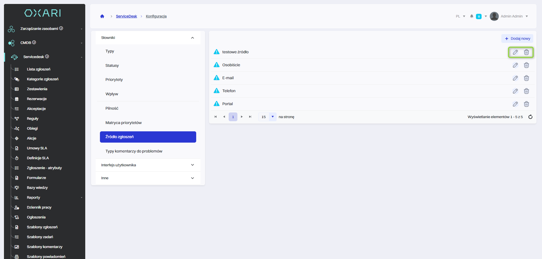542x259 pixels.
Task: Go to the last page of results
Action: (x=250, y=117)
